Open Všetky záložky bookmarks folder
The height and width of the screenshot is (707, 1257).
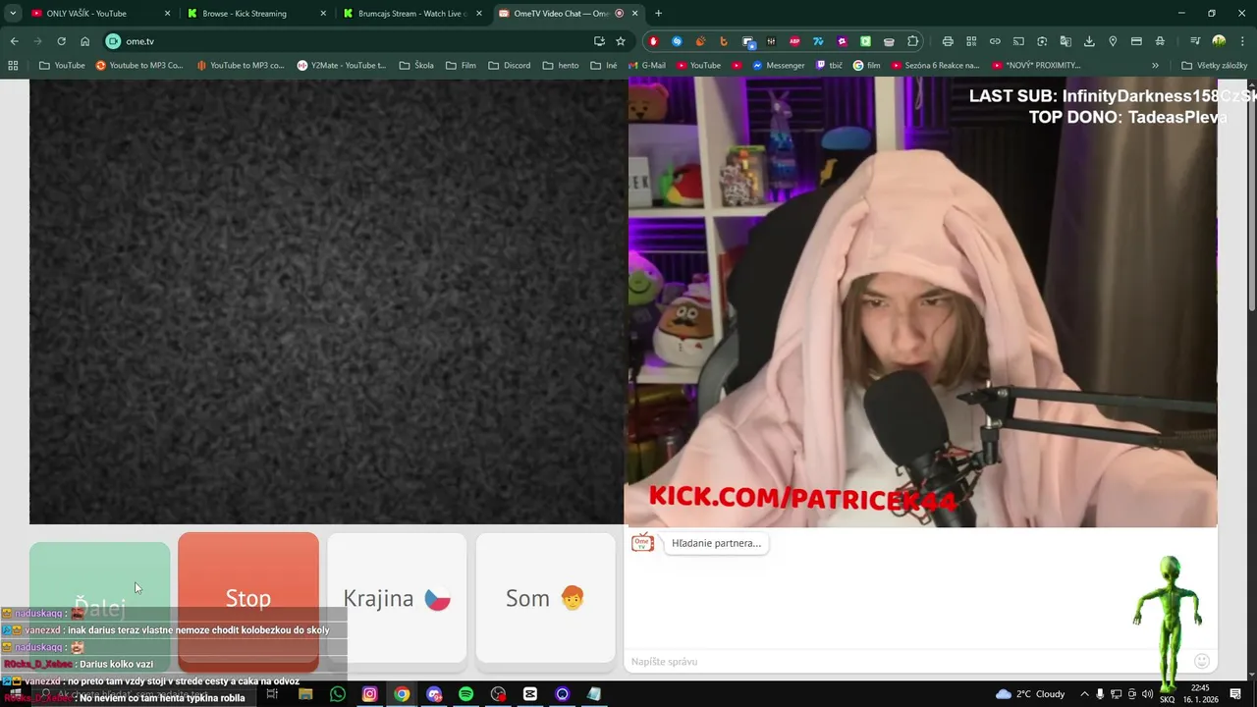click(x=1214, y=66)
